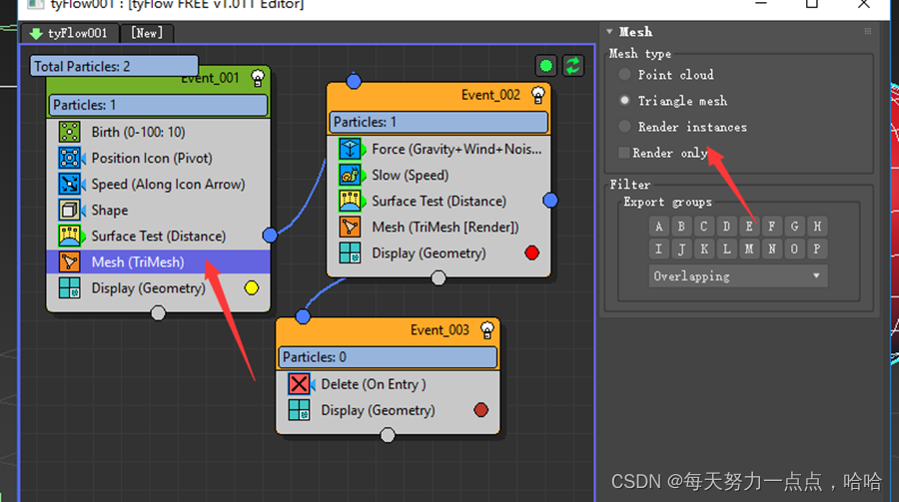899x502 pixels.
Task: Click Display icon in Event_001
Action: (x=69, y=287)
